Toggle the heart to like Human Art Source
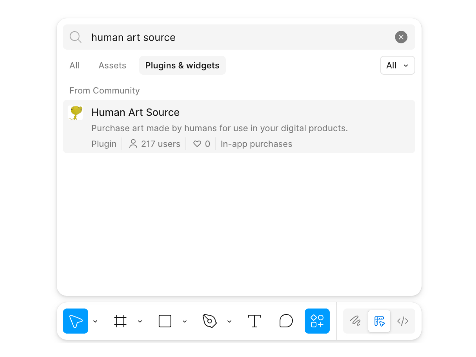Image resolution: width=476 pixels, height=357 pixels. tap(197, 144)
